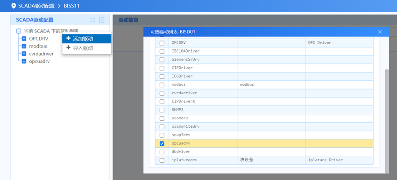The image size is (397, 180).
Task: Click the fullscreen expand icon in SCADA panel
Action: tap(93, 20)
